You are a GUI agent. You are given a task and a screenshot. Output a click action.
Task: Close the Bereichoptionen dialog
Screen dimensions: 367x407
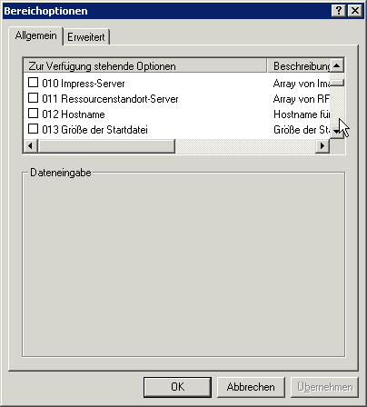(355, 11)
